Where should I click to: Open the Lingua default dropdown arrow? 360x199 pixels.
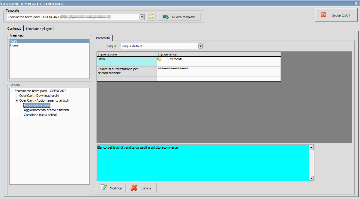click(201, 46)
